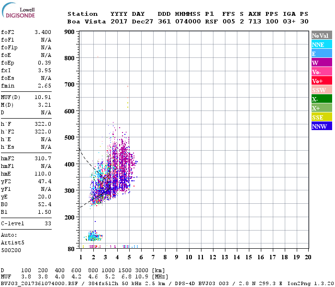Click the 500 km y-axis label
335x287 pixels.
[69, 138]
